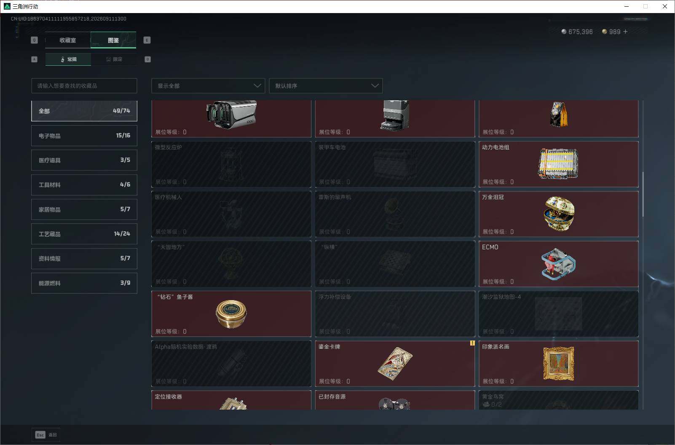
Task: Select the locked 装甲车电池 entry
Action: [x=395, y=164]
